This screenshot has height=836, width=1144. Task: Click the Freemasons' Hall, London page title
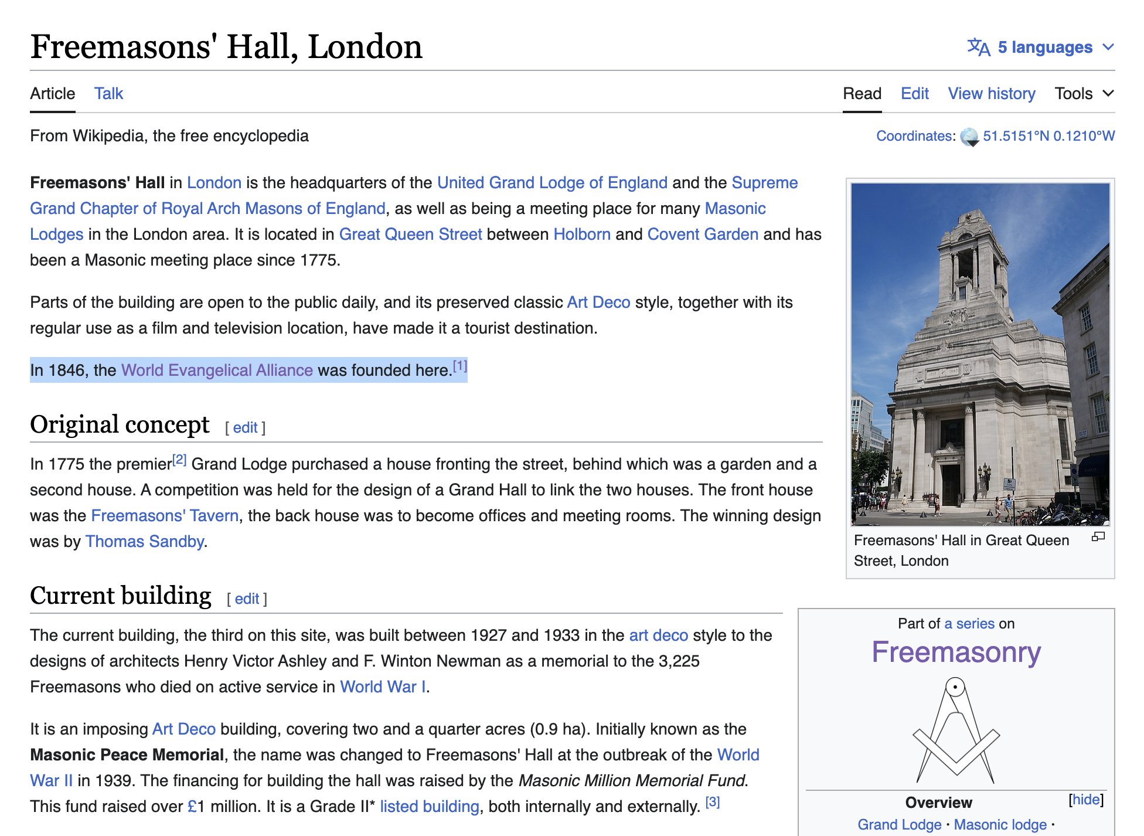click(x=226, y=46)
